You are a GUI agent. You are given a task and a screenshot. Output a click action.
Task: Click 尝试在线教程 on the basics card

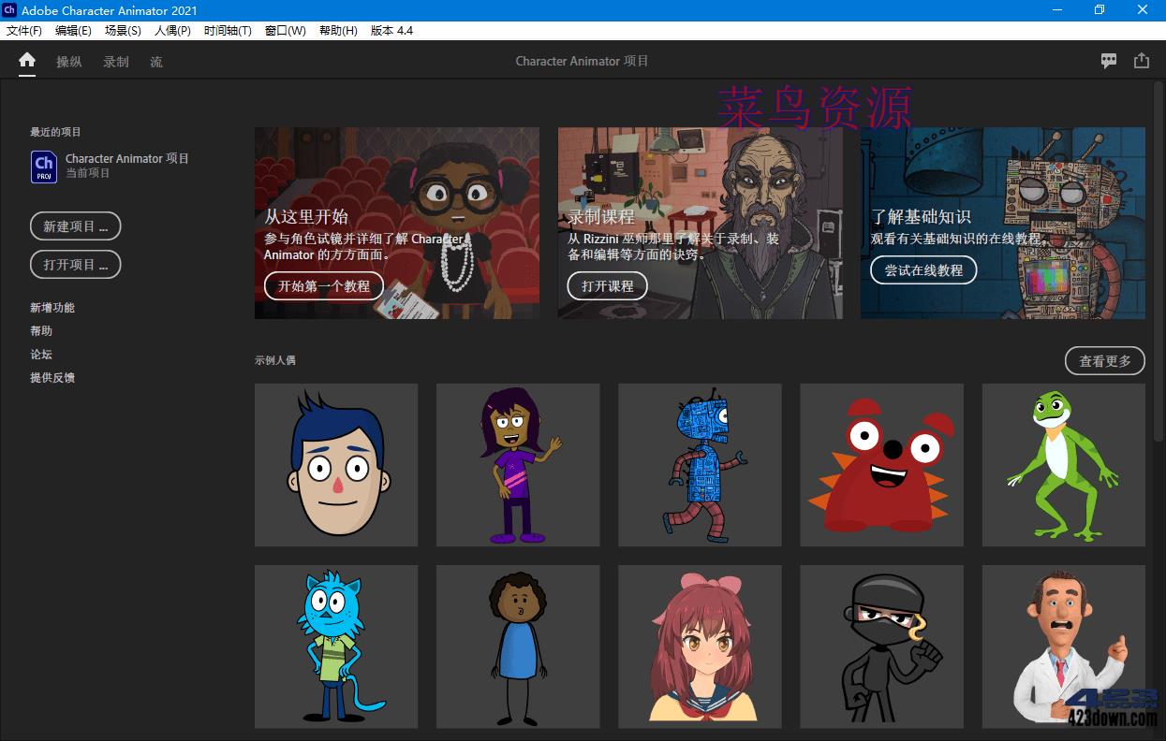(x=923, y=269)
